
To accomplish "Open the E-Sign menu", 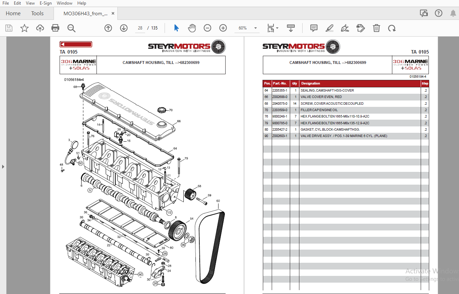I will 45,3.
